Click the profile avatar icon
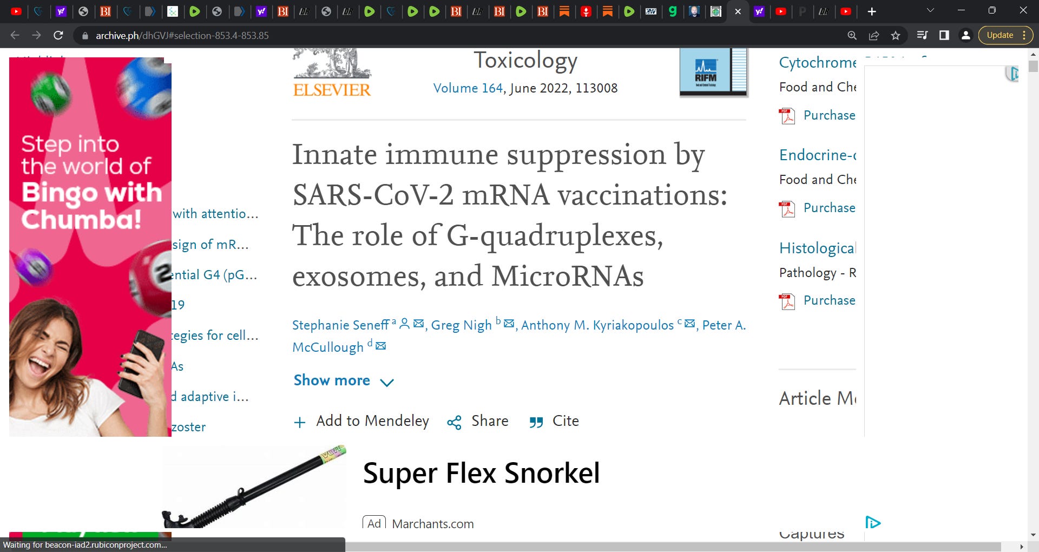 [965, 35]
